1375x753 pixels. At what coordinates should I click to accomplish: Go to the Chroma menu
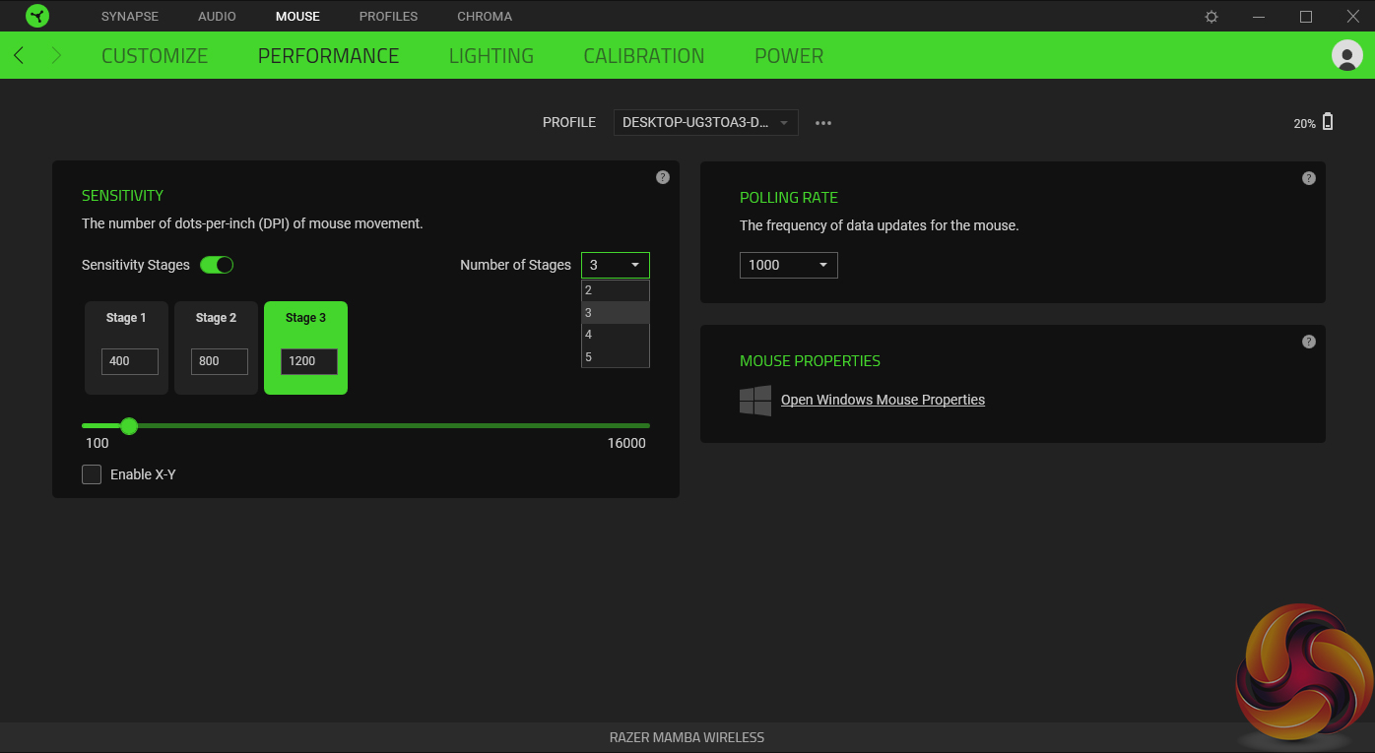pyautogui.click(x=485, y=17)
